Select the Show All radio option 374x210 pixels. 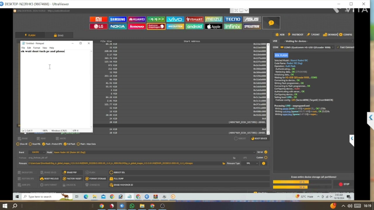pyautogui.click(x=22, y=144)
